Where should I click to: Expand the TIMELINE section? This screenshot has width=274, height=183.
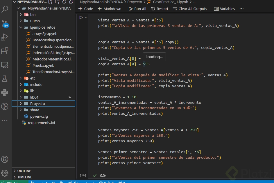tap(24, 177)
